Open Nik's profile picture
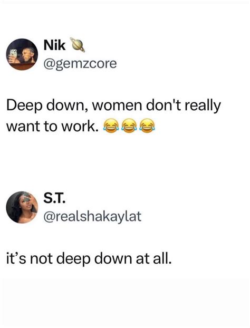The image size is (250, 328). 22,54
